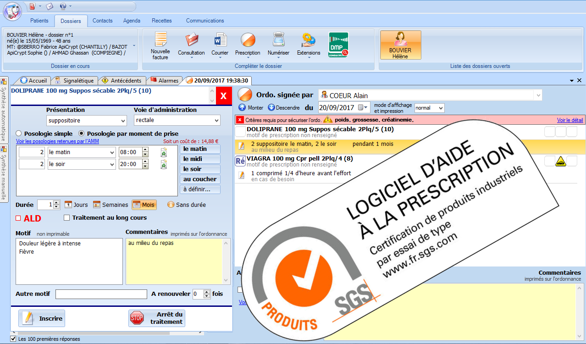This screenshot has height=344, width=586.
Task: Click the 'à définir...' button
Action: tap(200, 189)
